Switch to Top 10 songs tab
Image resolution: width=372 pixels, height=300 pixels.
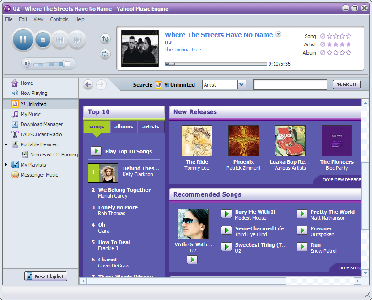click(97, 127)
